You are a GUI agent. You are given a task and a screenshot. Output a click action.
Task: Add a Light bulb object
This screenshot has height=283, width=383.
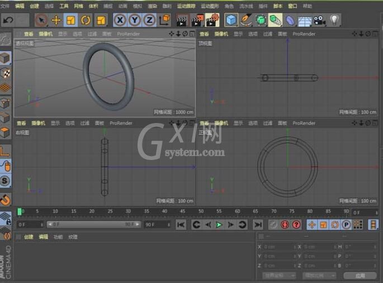[334, 20]
